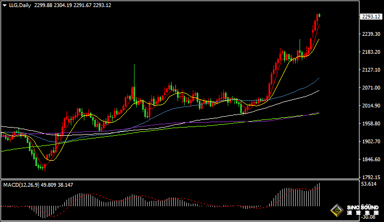The height and width of the screenshot is (222, 384).
Task: Click the 1792.15 bottom price label
Action: pos(370,177)
